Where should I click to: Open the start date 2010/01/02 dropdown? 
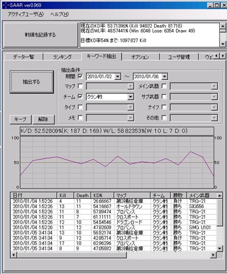(x=117, y=76)
